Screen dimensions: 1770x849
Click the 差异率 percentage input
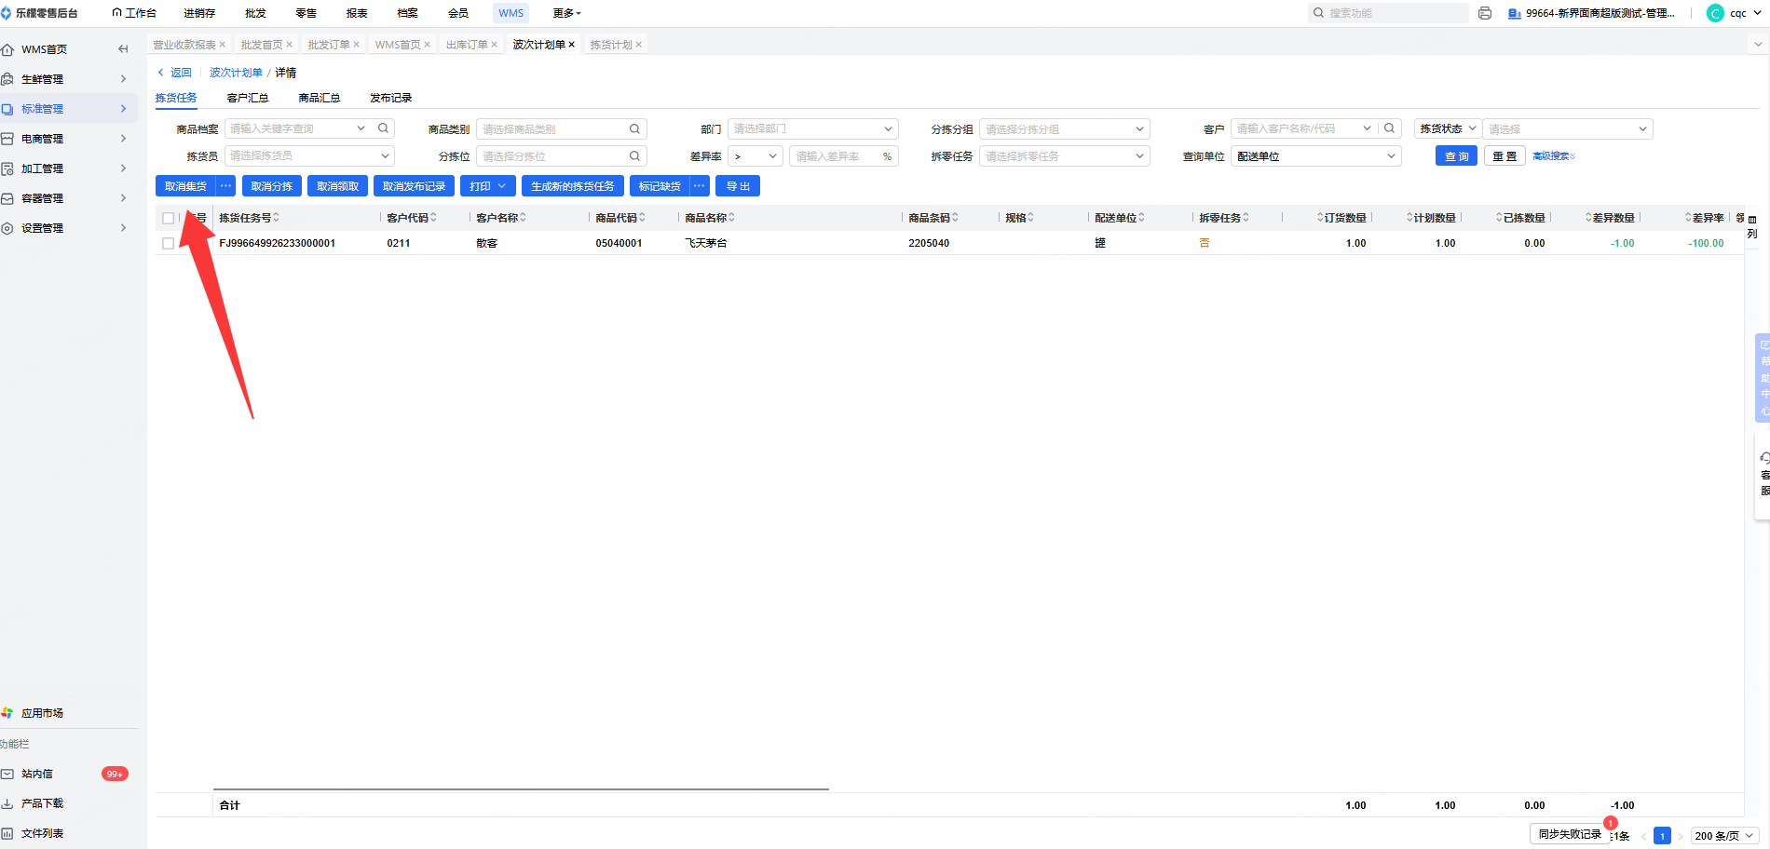click(843, 156)
